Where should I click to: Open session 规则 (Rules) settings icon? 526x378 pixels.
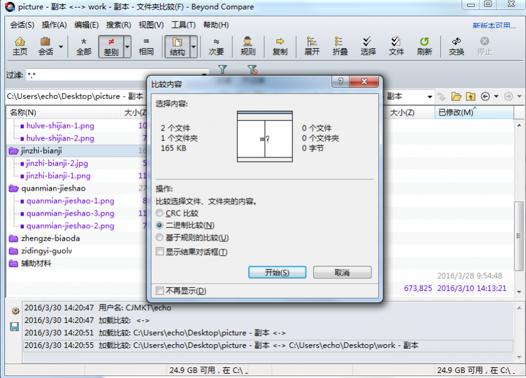click(248, 47)
